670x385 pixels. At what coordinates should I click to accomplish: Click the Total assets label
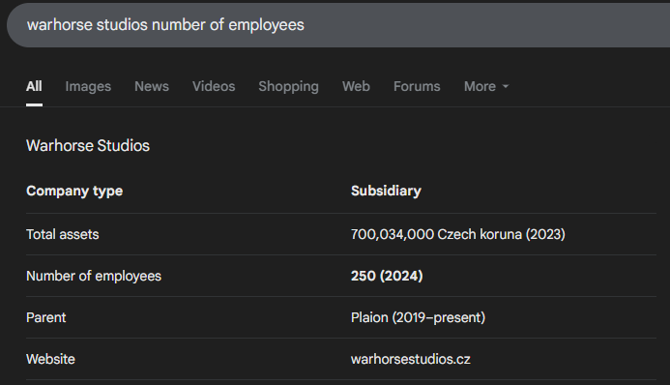[x=63, y=234]
